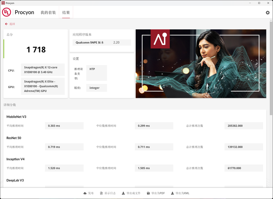Screen dimensions: 273x199
Task: Click the 导出为PDF button label
Action: pos(159,193)
